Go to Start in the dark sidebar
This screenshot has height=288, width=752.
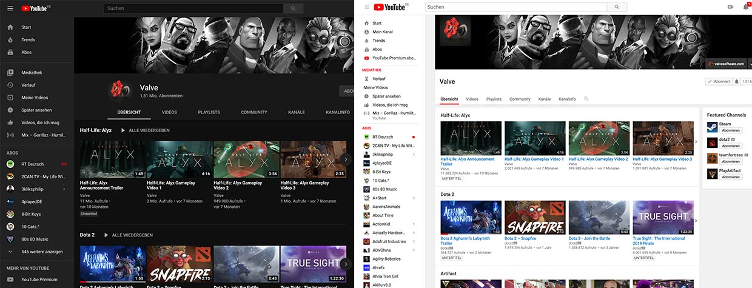[37, 27]
